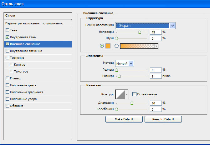Open the contour picker dropdown arrow

point(126,94)
